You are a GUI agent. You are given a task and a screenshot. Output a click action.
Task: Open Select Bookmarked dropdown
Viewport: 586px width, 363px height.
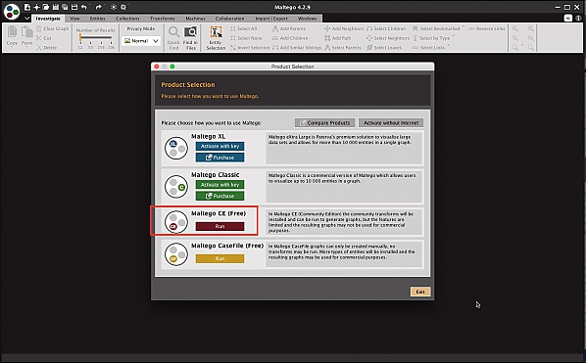438,28
